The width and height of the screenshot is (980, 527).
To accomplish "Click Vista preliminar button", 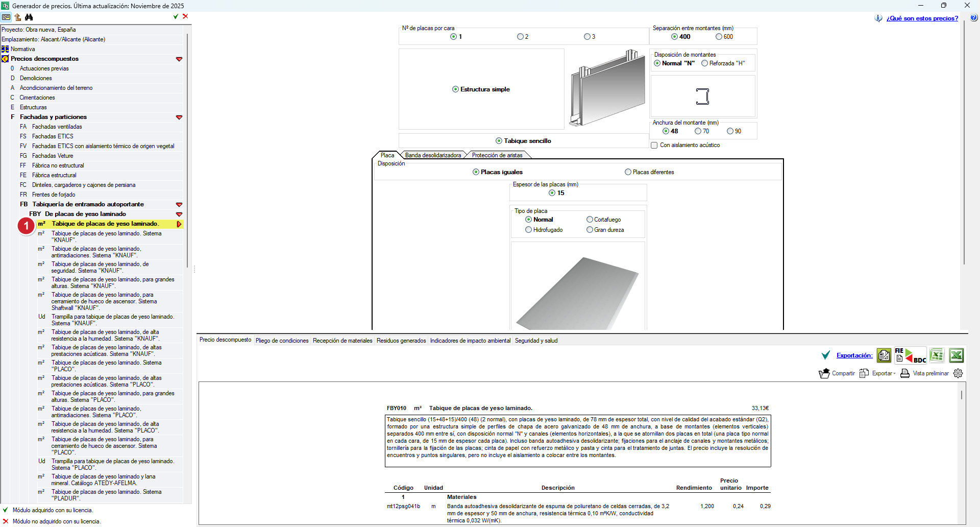I will (x=924, y=373).
